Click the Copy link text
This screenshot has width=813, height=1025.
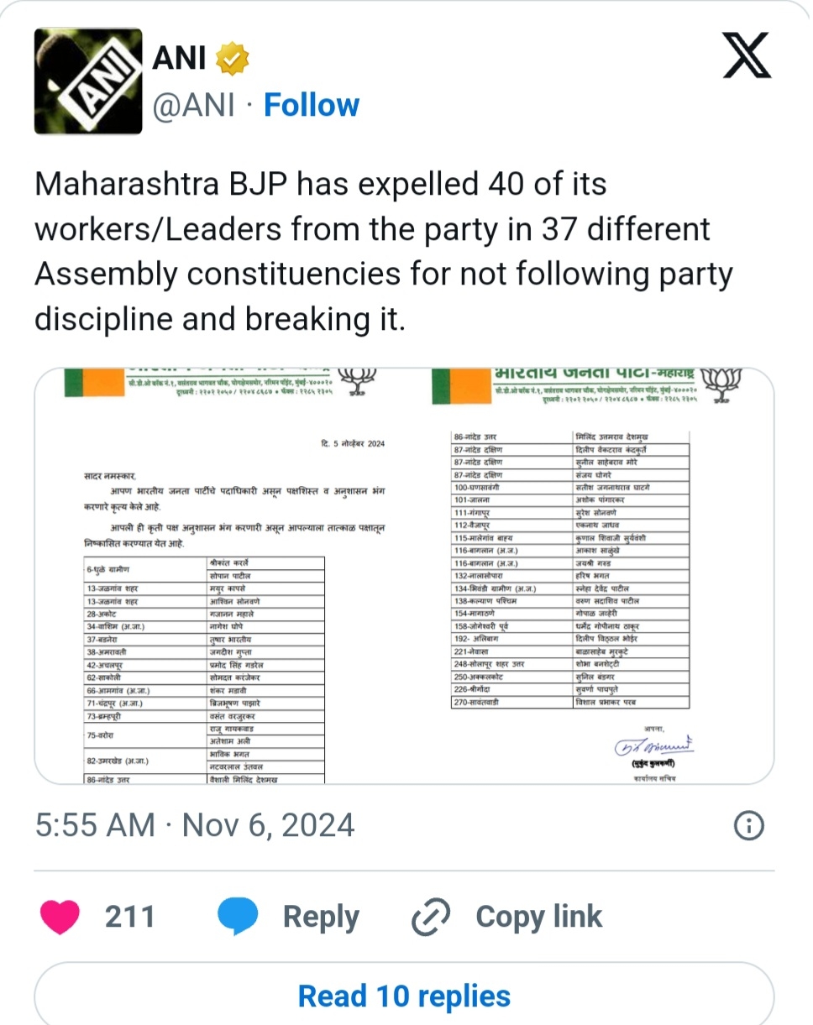pos(538,917)
